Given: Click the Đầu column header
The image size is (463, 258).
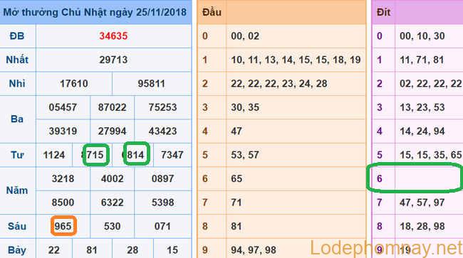Looking at the screenshot, I should point(212,12).
